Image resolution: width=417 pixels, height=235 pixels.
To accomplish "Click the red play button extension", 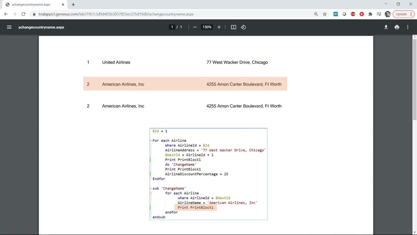I will pos(362,14).
